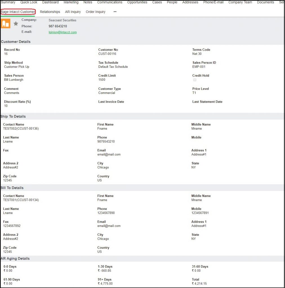The height and width of the screenshot is (288, 285).
Task: Select customer number CUST-00116
Action: coord(107,54)
